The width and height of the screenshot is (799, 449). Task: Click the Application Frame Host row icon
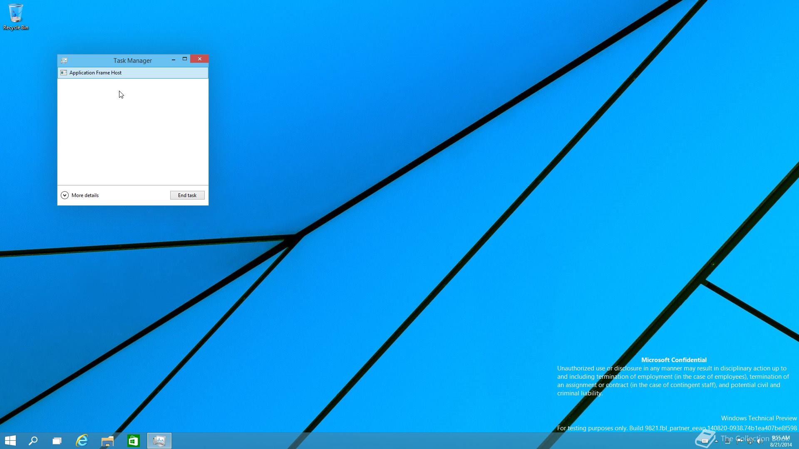tap(64, 73)
